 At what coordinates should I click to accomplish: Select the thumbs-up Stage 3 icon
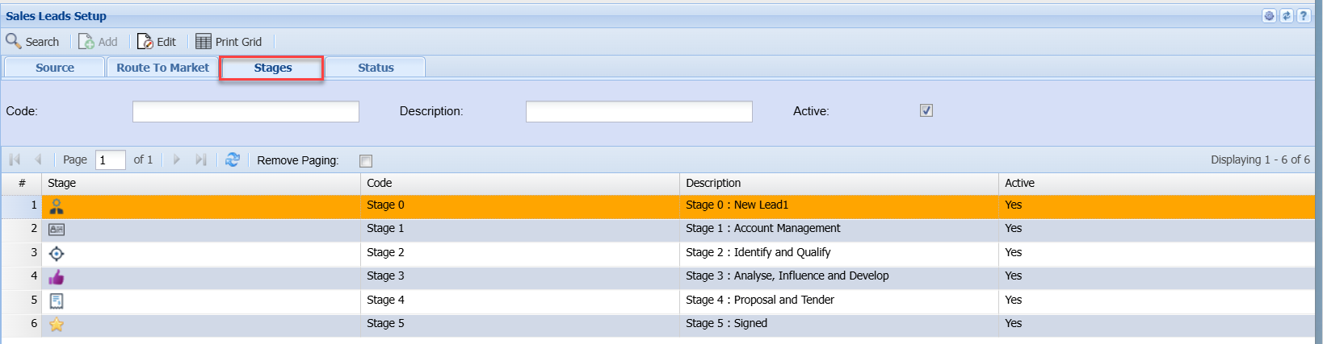(x=57, y=277)
